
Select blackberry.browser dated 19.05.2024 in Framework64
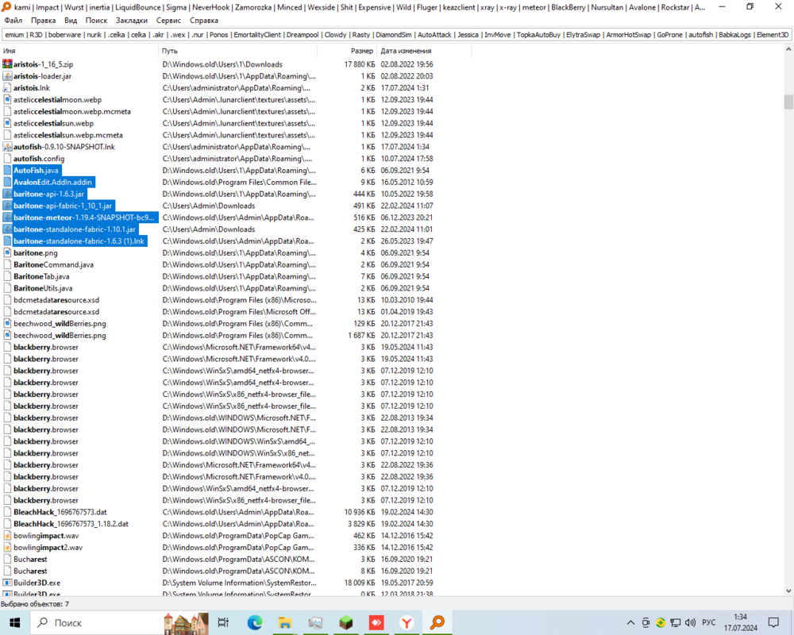pyautogui.click(x=46, y=348)
